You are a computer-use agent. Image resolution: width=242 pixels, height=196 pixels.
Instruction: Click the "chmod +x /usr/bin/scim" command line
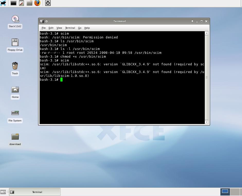pos(73,57)
